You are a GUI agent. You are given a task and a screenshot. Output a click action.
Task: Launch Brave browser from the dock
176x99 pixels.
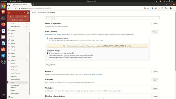click(x=3, y=12)
